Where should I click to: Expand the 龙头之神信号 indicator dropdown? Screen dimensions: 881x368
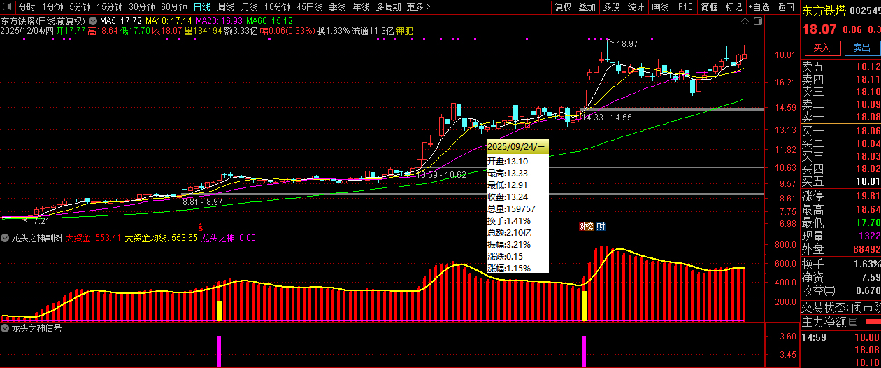6,327
